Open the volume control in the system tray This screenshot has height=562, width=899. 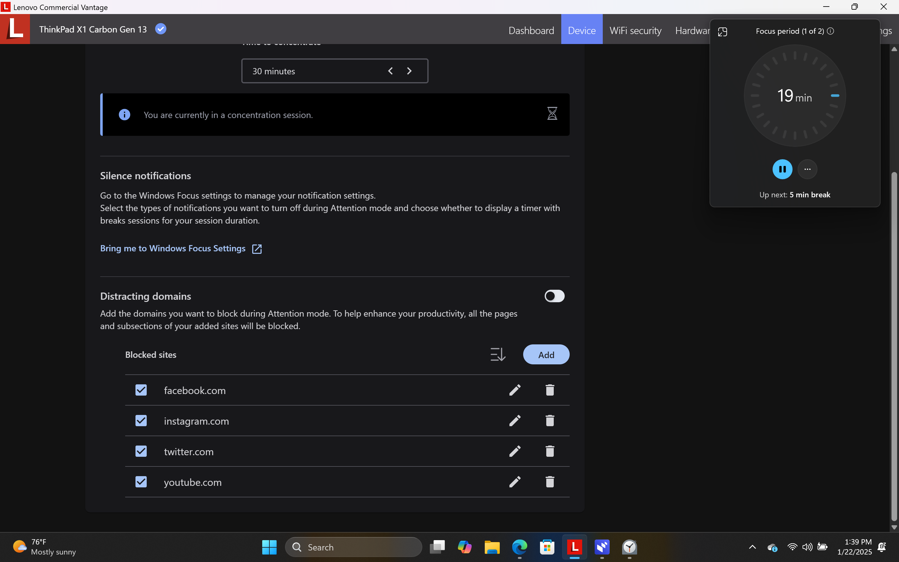point(807,547)
